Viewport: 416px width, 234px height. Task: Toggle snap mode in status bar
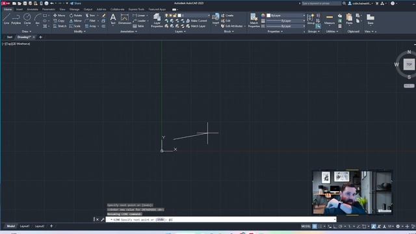[x=320, y=226]
